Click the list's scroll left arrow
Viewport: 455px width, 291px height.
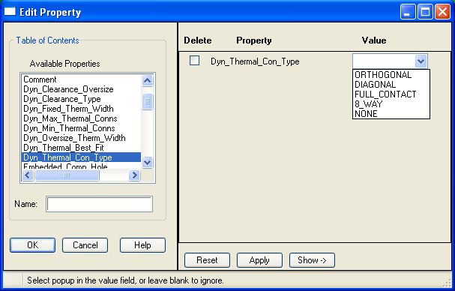tap(28, 175)
